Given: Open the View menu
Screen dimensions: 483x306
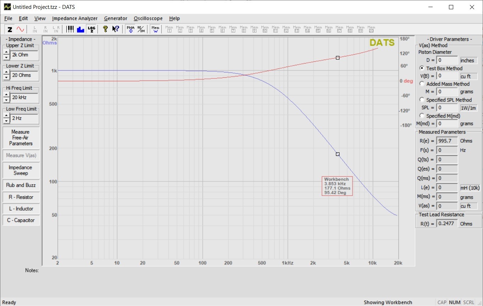Looking at the screenshot, I should point(40,18).
